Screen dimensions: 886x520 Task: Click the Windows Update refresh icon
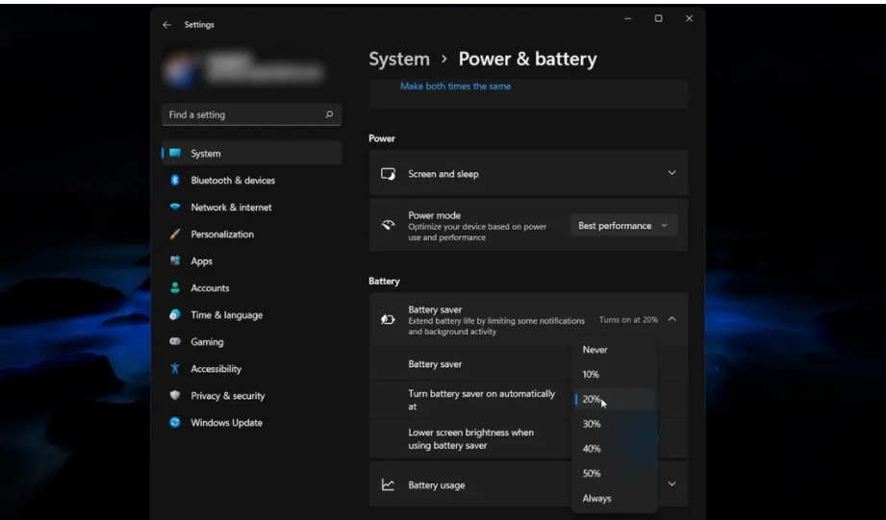click(175, 422)
